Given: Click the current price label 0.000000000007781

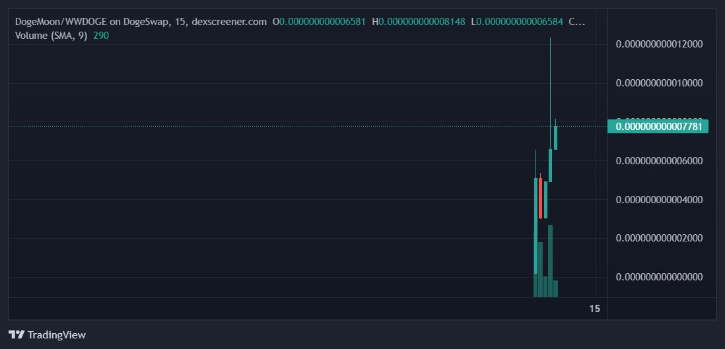Looking at the screenshot, I should pyautogui.click(x=658, y=126).
